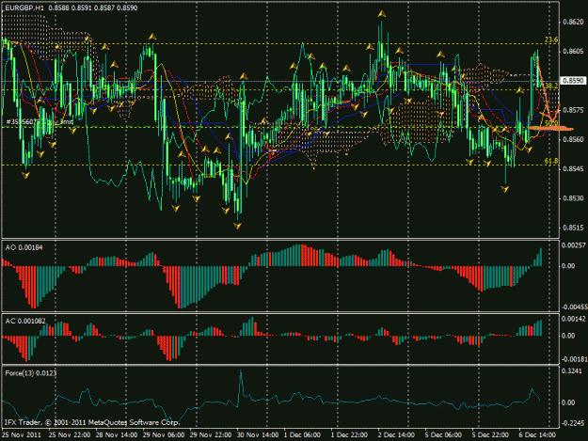Click the 61.8 Fibonacci level label
The width and height of the screenshot is (588, 441).
(x=551, y=161)
